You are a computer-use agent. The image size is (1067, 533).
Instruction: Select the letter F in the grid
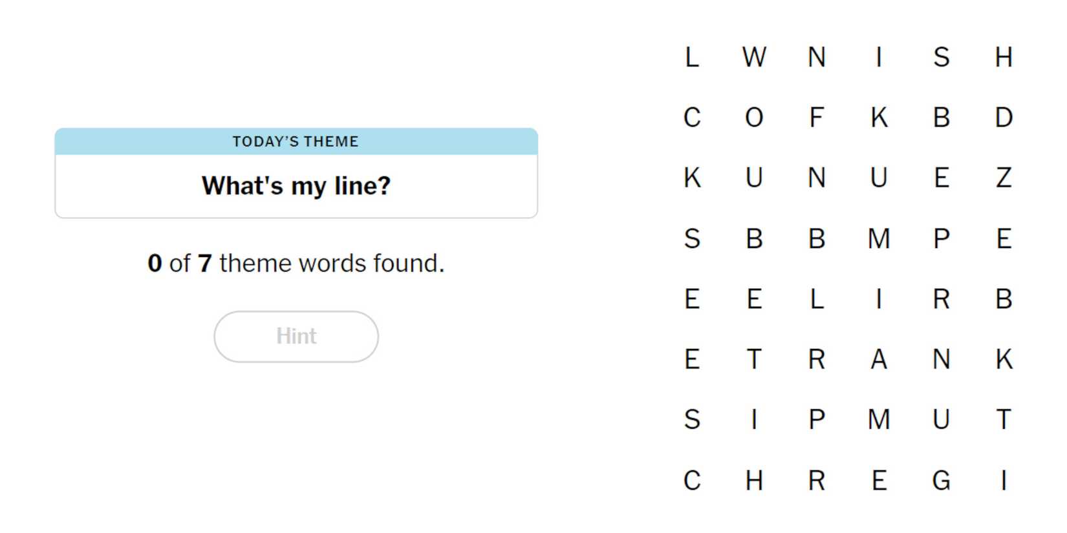click(816, 118)
